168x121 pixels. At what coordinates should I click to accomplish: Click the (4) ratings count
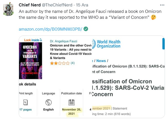73,63
